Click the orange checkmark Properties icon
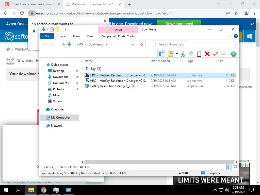This screenshot has width=260, height=195. (x=215, y=54)
